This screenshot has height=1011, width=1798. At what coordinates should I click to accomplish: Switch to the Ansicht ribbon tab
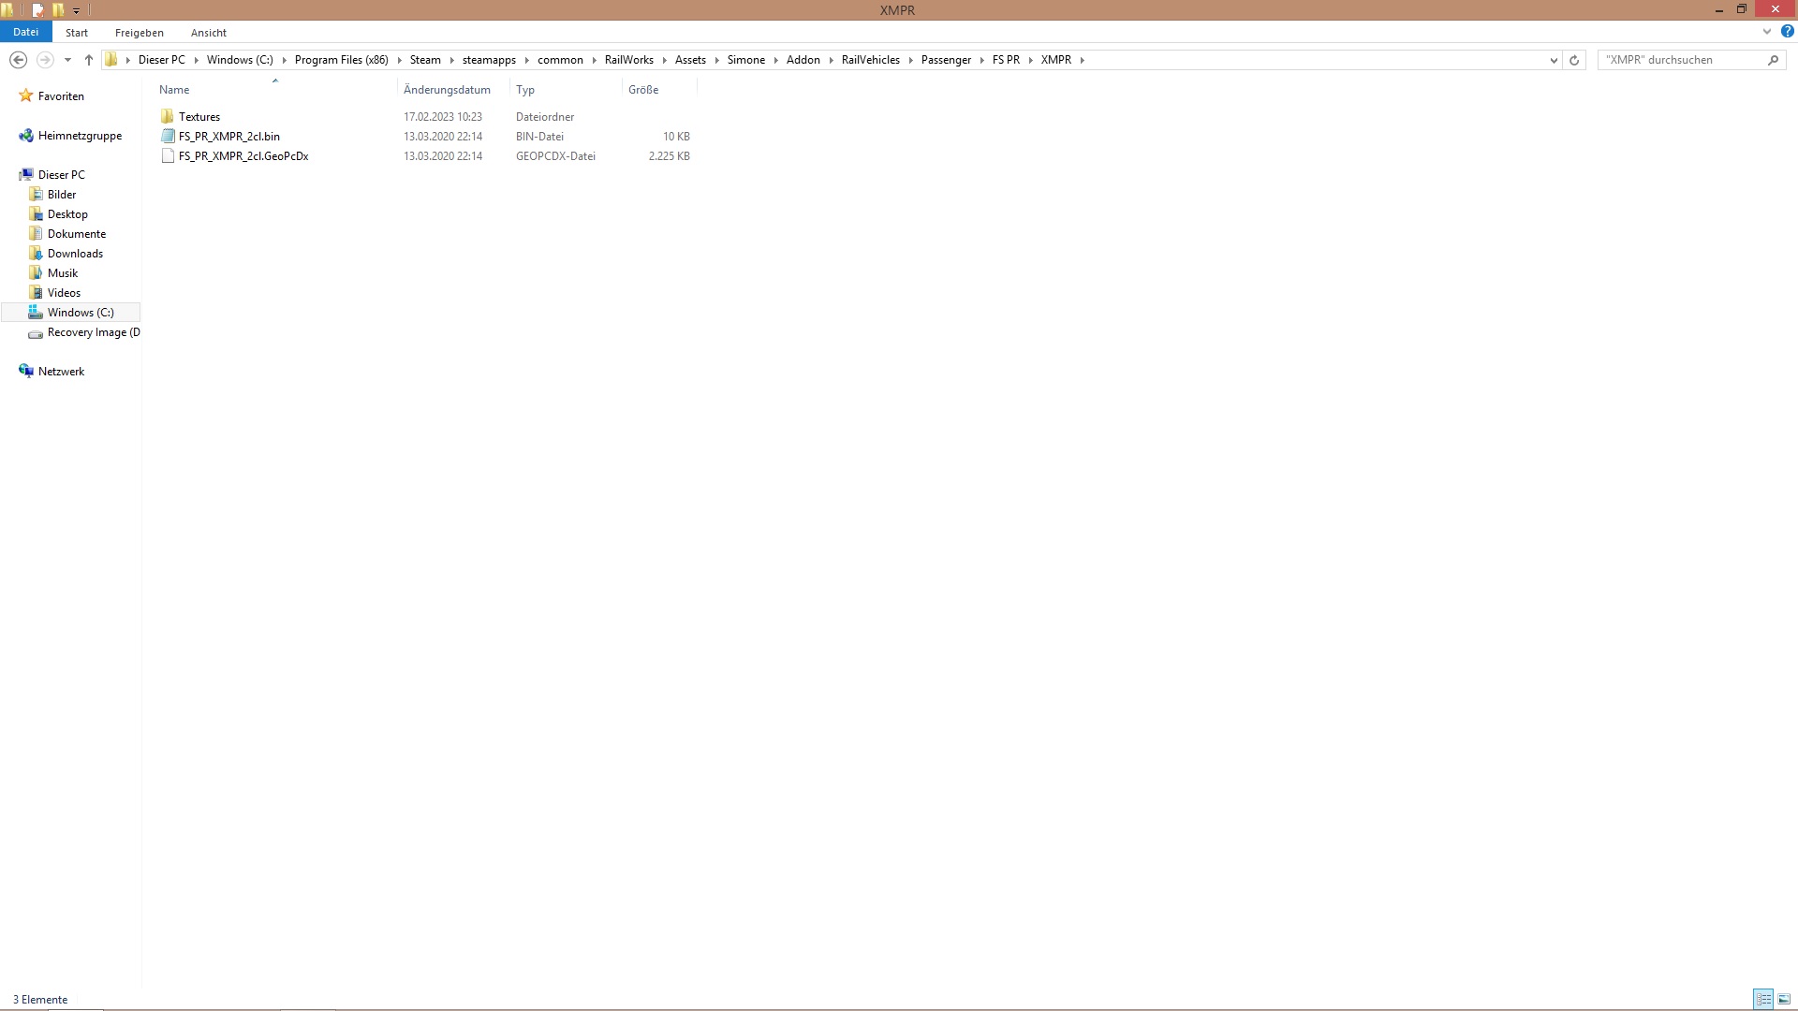208,33
